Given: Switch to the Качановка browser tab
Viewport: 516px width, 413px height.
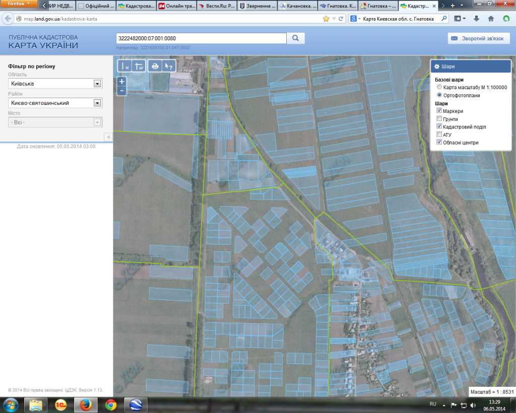Looking at the screenshot, I should 297,6.
